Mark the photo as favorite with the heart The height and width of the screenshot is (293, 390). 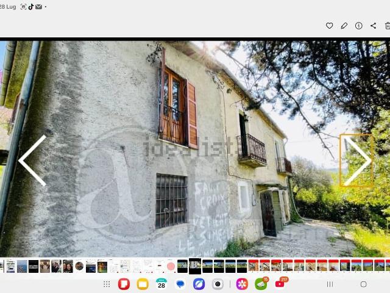tap(329, 26)
